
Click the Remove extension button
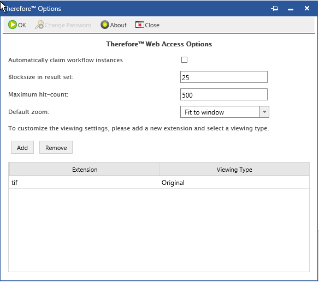(x=56, y=147)
